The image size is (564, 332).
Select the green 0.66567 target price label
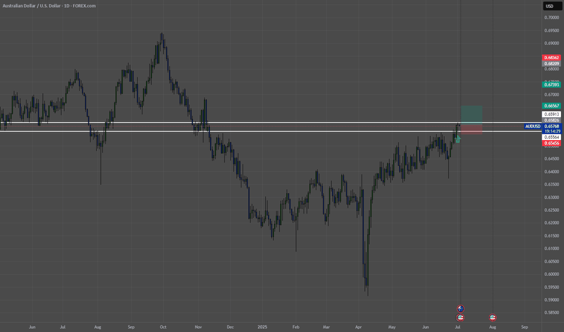click(551, 106)
